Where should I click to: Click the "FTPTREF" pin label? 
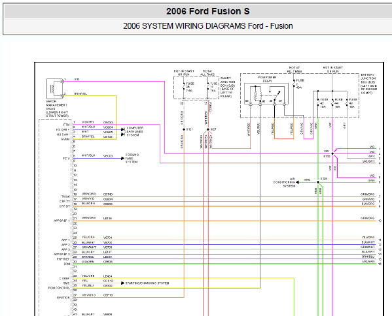coord(63,259)
